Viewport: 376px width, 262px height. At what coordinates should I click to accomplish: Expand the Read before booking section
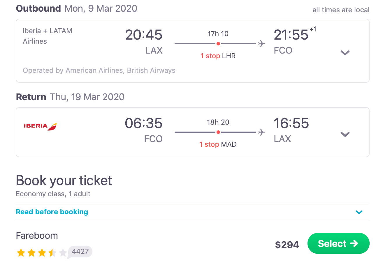359,212
